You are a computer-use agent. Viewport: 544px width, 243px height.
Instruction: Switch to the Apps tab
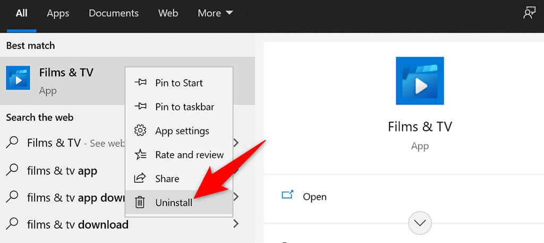[x=58, y=13]
